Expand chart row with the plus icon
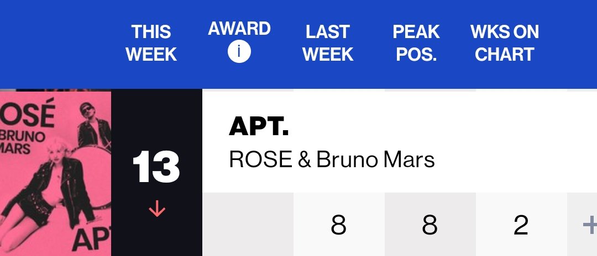 pyautogui.click(x=590, y=225)
